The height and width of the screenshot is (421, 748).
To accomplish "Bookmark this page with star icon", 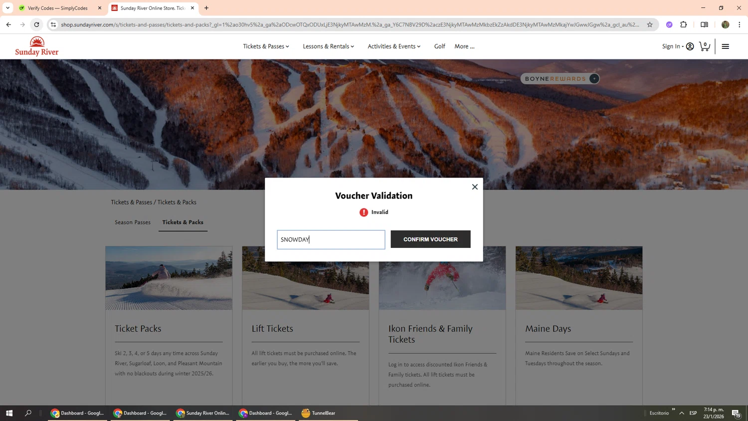I will 650,24.
